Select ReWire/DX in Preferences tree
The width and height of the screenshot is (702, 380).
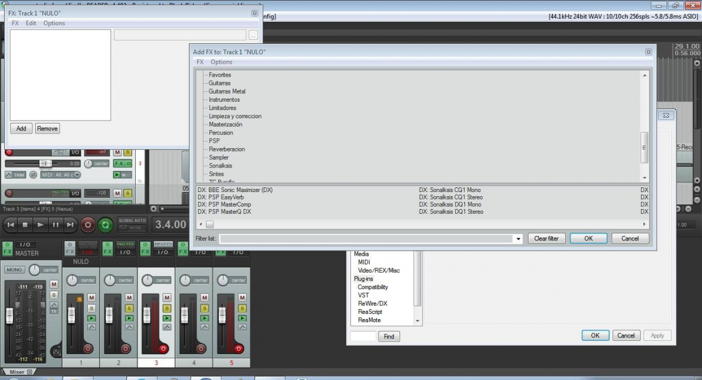[x=373, y=303]
